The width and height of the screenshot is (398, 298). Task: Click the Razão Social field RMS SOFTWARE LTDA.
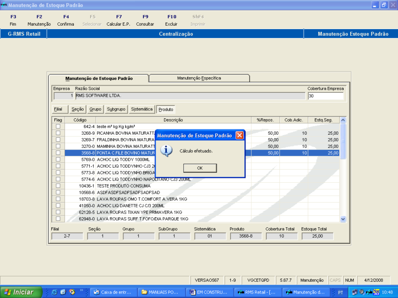[190, 96]
